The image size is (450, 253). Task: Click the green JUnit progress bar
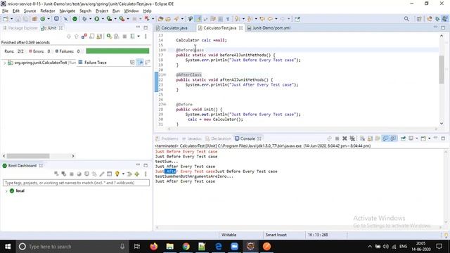point(117,51)
